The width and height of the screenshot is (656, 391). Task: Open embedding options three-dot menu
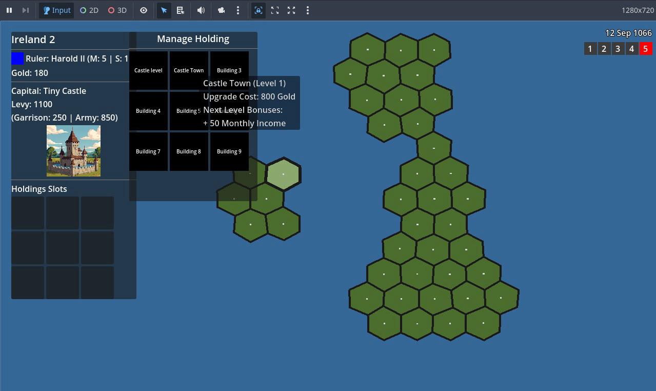coord(308,10)
